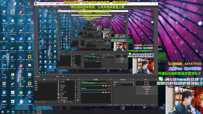
Task: Open 桌面音频 audio settings gear
Action: pos(109,92)
